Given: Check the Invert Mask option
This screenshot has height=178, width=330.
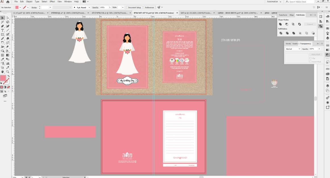Looking at the screenshot, I should (x=310, y=62).
